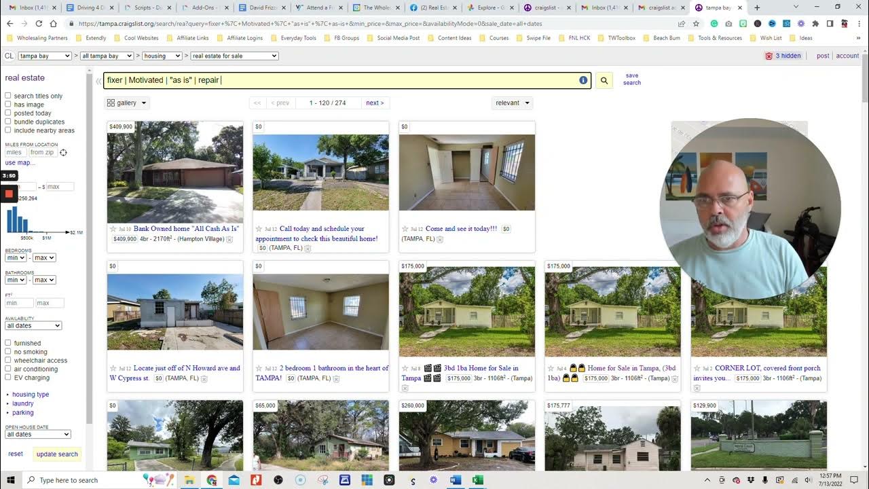Click the save search link
The image size is (869, 489).
point(632,79)
